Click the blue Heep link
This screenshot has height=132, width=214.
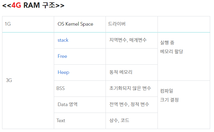(x=64, y=72)
